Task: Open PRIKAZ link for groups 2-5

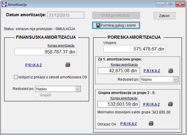Action: pos(152,104)
